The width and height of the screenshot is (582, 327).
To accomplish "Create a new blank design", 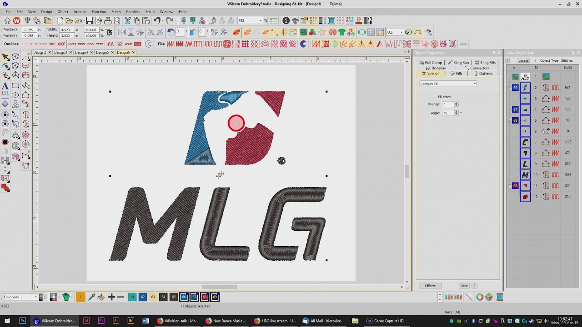I will pyautogui.click(x=60, y=20).
